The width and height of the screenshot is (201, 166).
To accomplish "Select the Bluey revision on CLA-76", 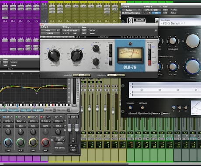I will tap(111, 75).
